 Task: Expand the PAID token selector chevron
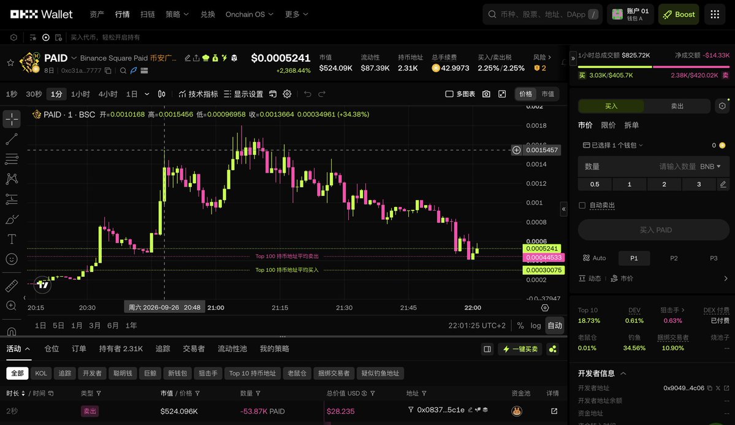click(74, 58)
